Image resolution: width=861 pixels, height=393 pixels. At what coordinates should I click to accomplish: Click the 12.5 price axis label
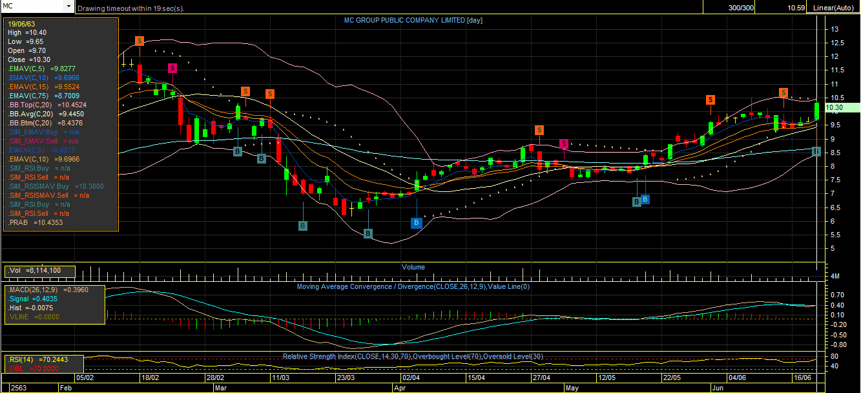(836, 43)
